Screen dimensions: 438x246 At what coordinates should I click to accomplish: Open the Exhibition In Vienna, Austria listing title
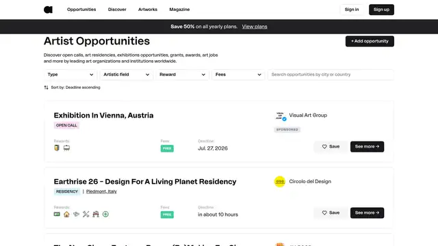103,115
